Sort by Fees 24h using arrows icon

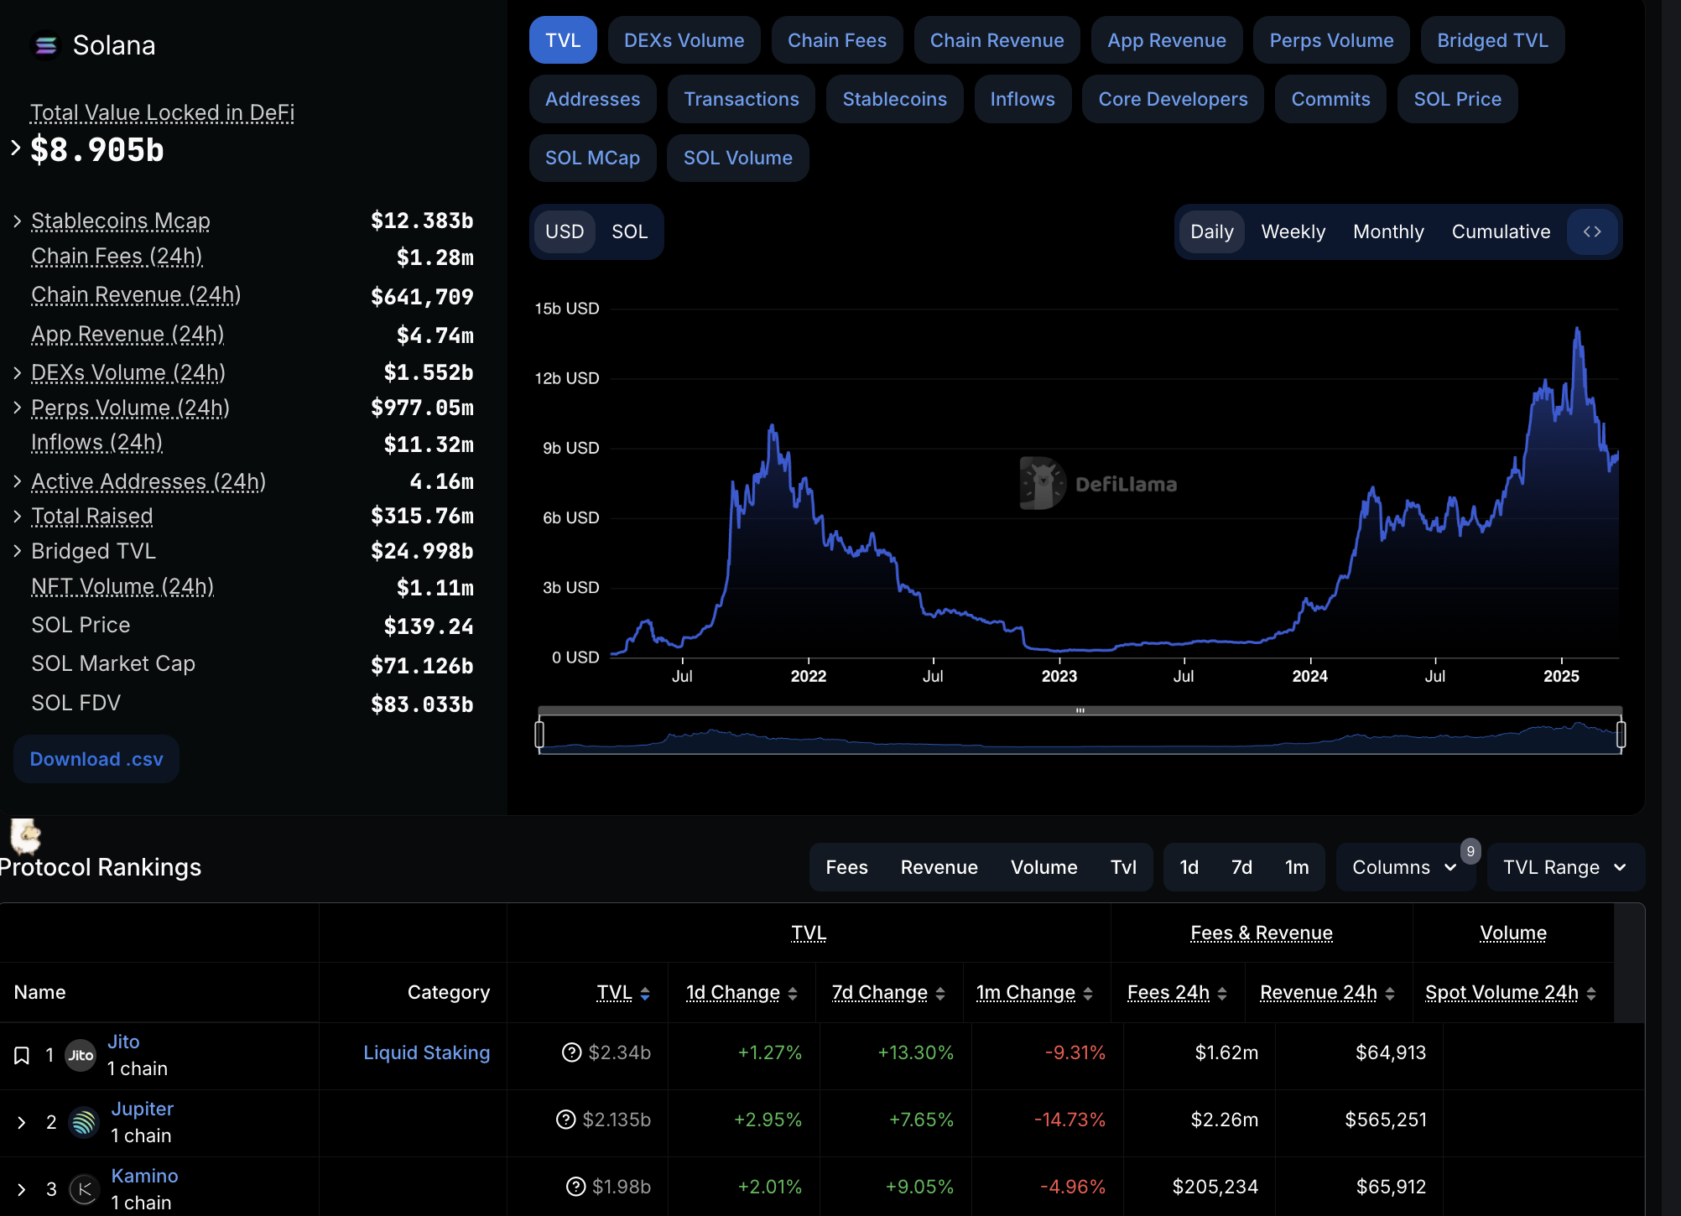1222,994
